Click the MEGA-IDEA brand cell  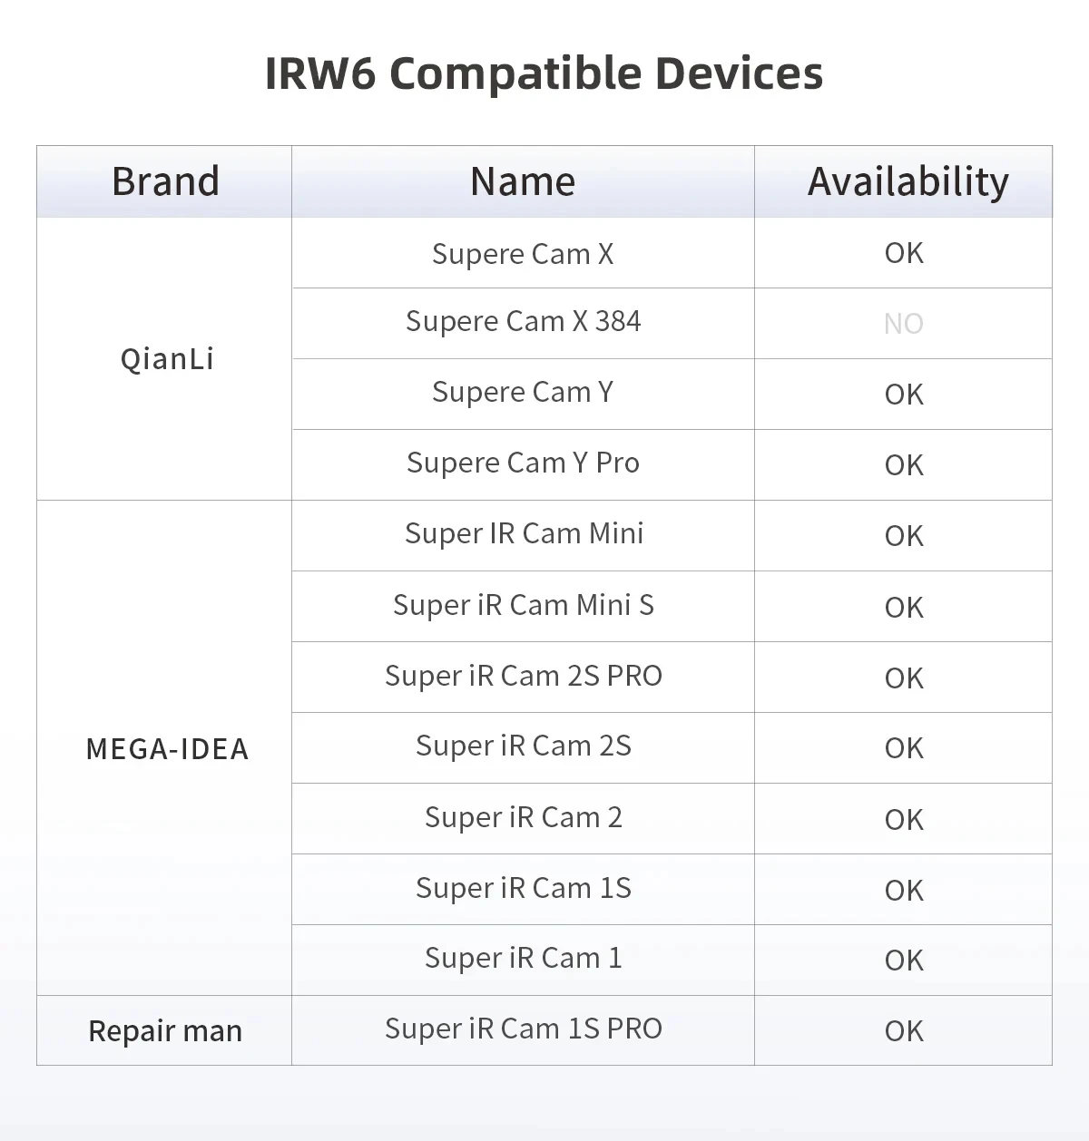pos(167,749)
